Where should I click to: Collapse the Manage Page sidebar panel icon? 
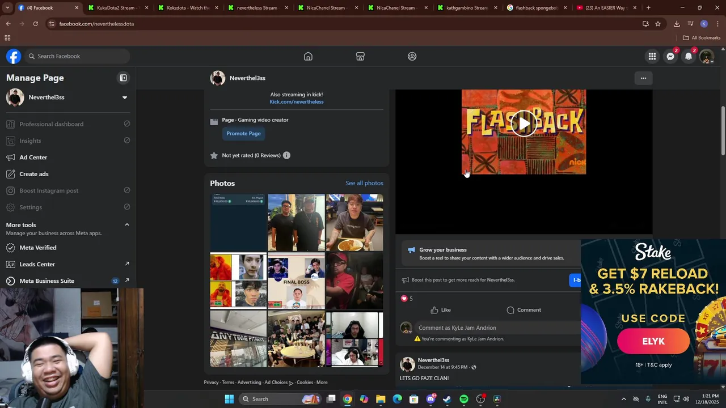(x=123, y=78)
